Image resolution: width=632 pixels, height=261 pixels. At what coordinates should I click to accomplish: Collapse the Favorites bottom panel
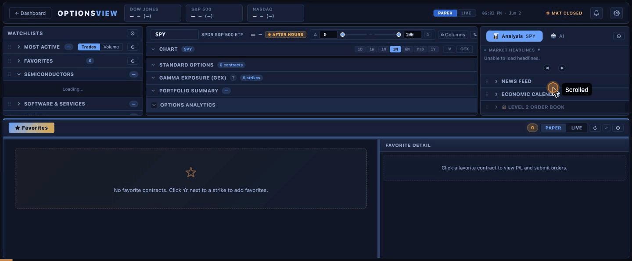pos(618,128)
